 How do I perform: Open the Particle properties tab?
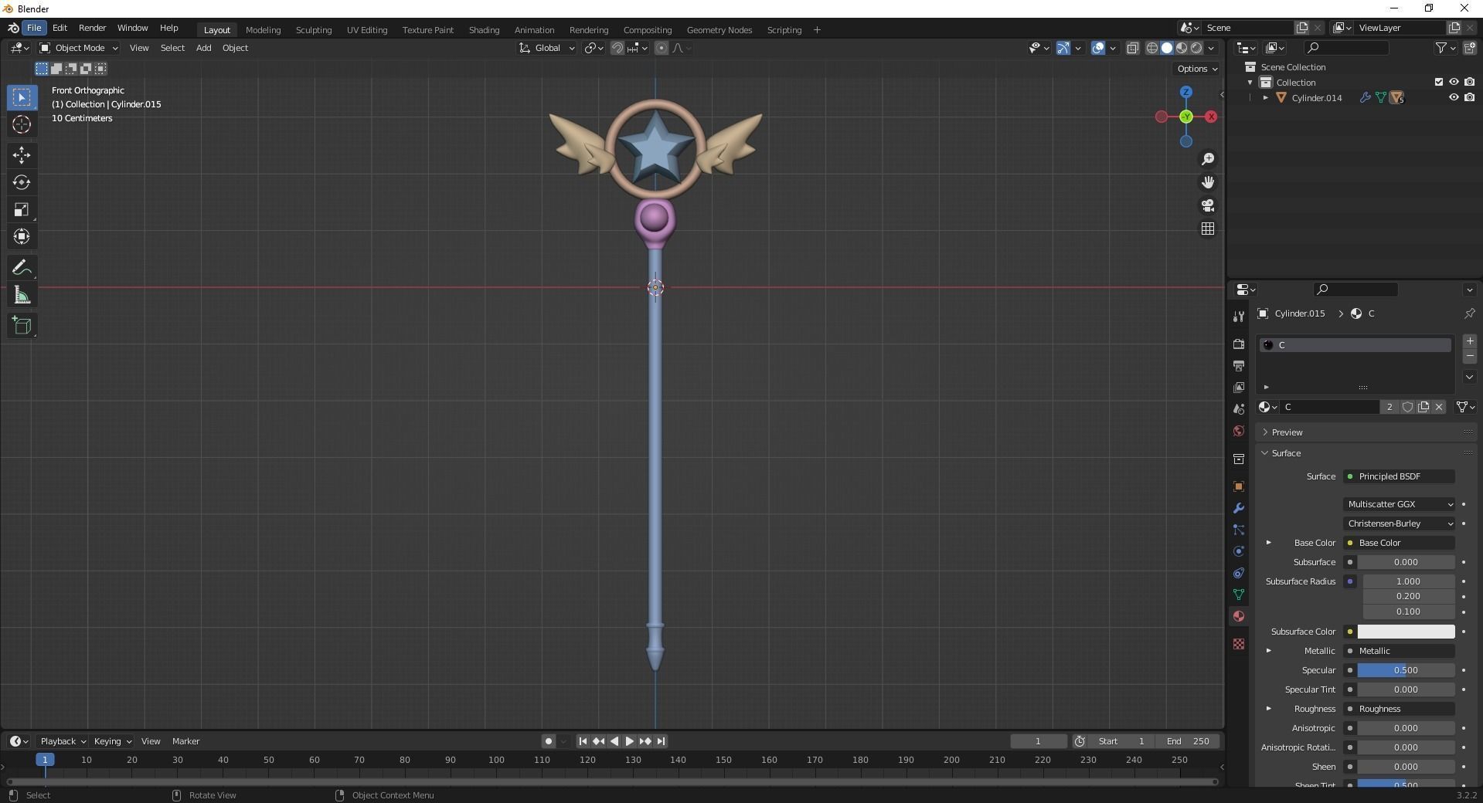[x=1239, y=530]
